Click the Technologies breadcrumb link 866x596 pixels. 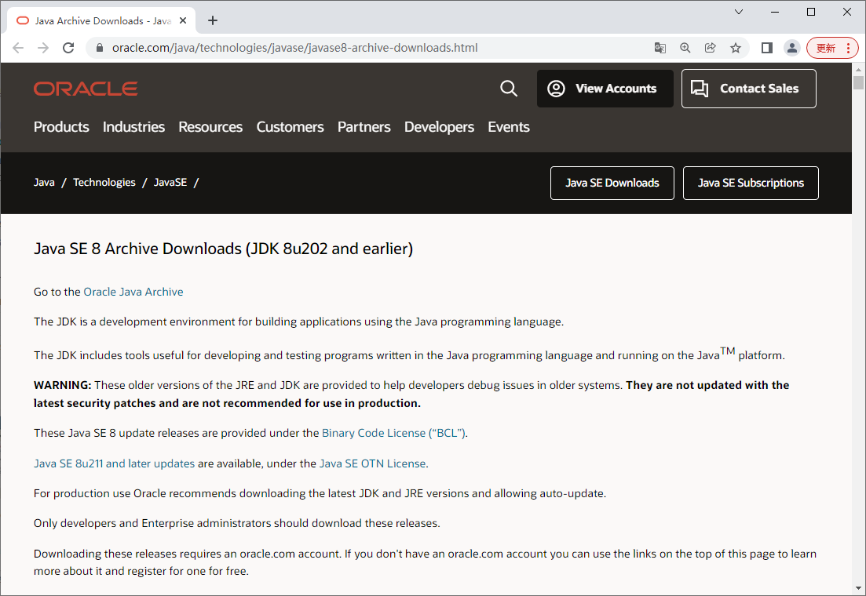tap(104, 183)
